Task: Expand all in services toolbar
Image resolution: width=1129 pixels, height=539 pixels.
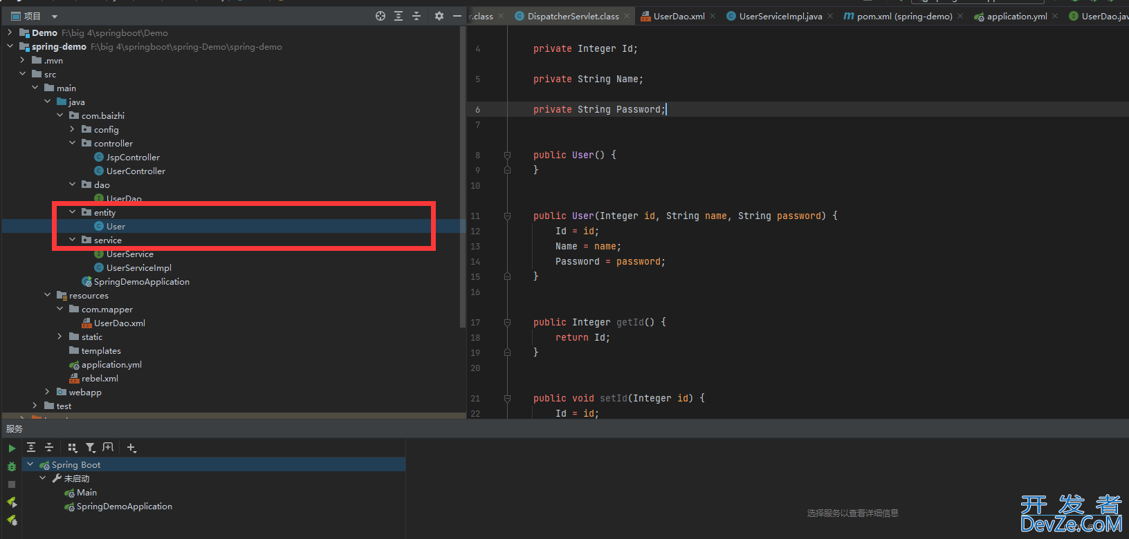Action: 31,448
